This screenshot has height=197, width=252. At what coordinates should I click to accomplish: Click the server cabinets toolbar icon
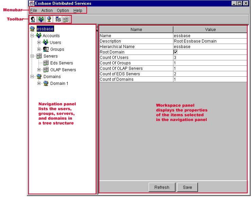66,19
